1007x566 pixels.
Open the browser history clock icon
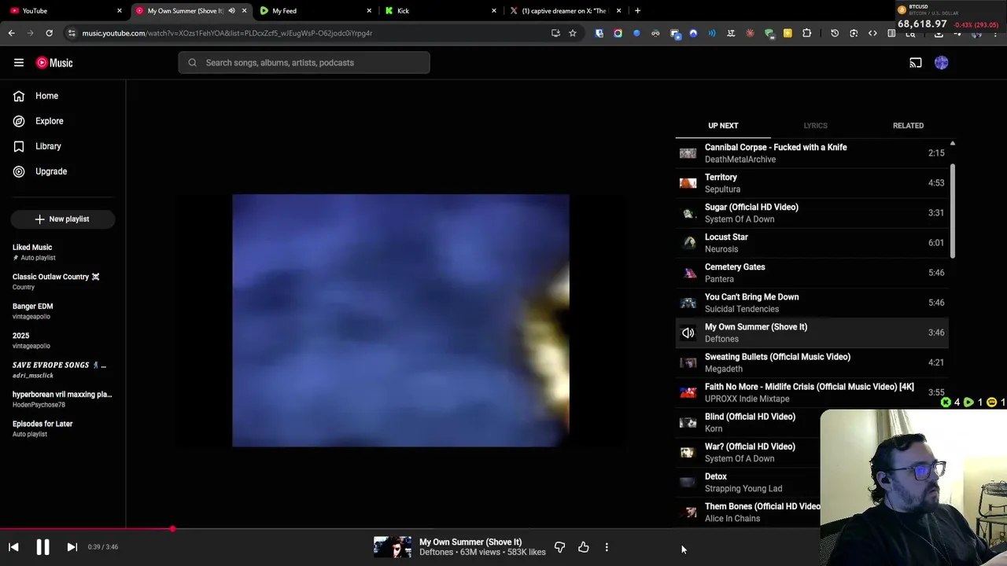835,33
